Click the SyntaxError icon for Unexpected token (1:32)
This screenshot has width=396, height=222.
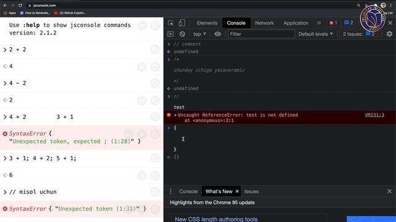[x=5, y=209]
